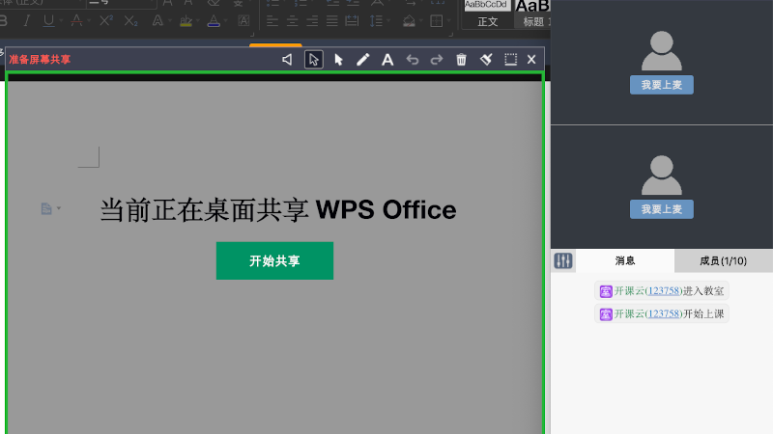Viewport: 773px width, 434px height.
Task: Click the broom clear-annotations icon
Action: (486, 60)
